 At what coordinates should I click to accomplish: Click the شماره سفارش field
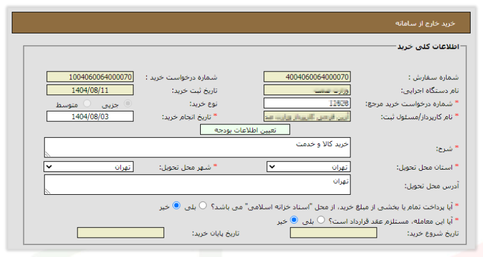click(307, 77)
